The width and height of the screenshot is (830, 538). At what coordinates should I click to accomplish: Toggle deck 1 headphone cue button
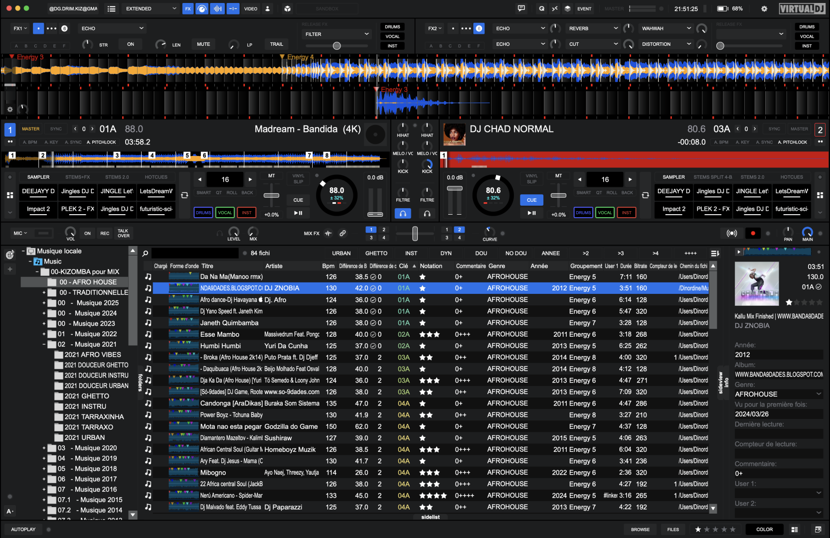click(x=403, y=214)
